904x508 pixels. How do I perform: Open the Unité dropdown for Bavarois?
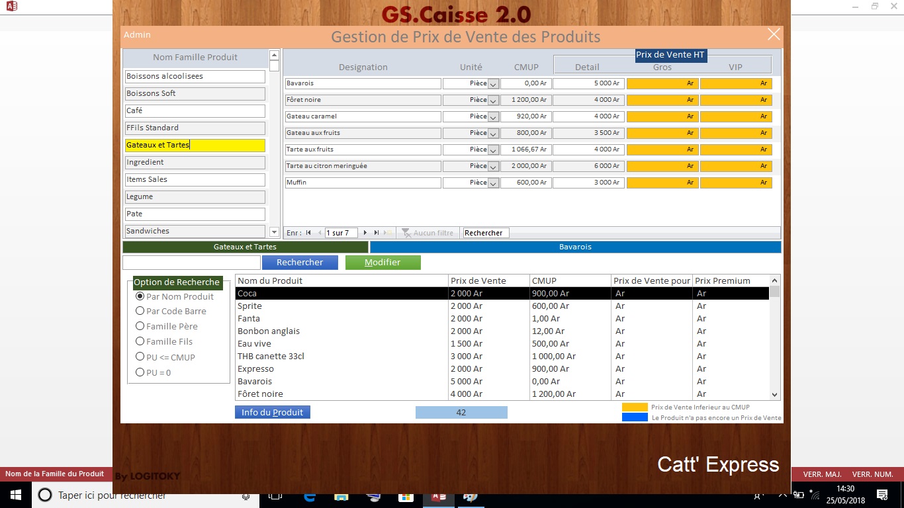point(493,84)
